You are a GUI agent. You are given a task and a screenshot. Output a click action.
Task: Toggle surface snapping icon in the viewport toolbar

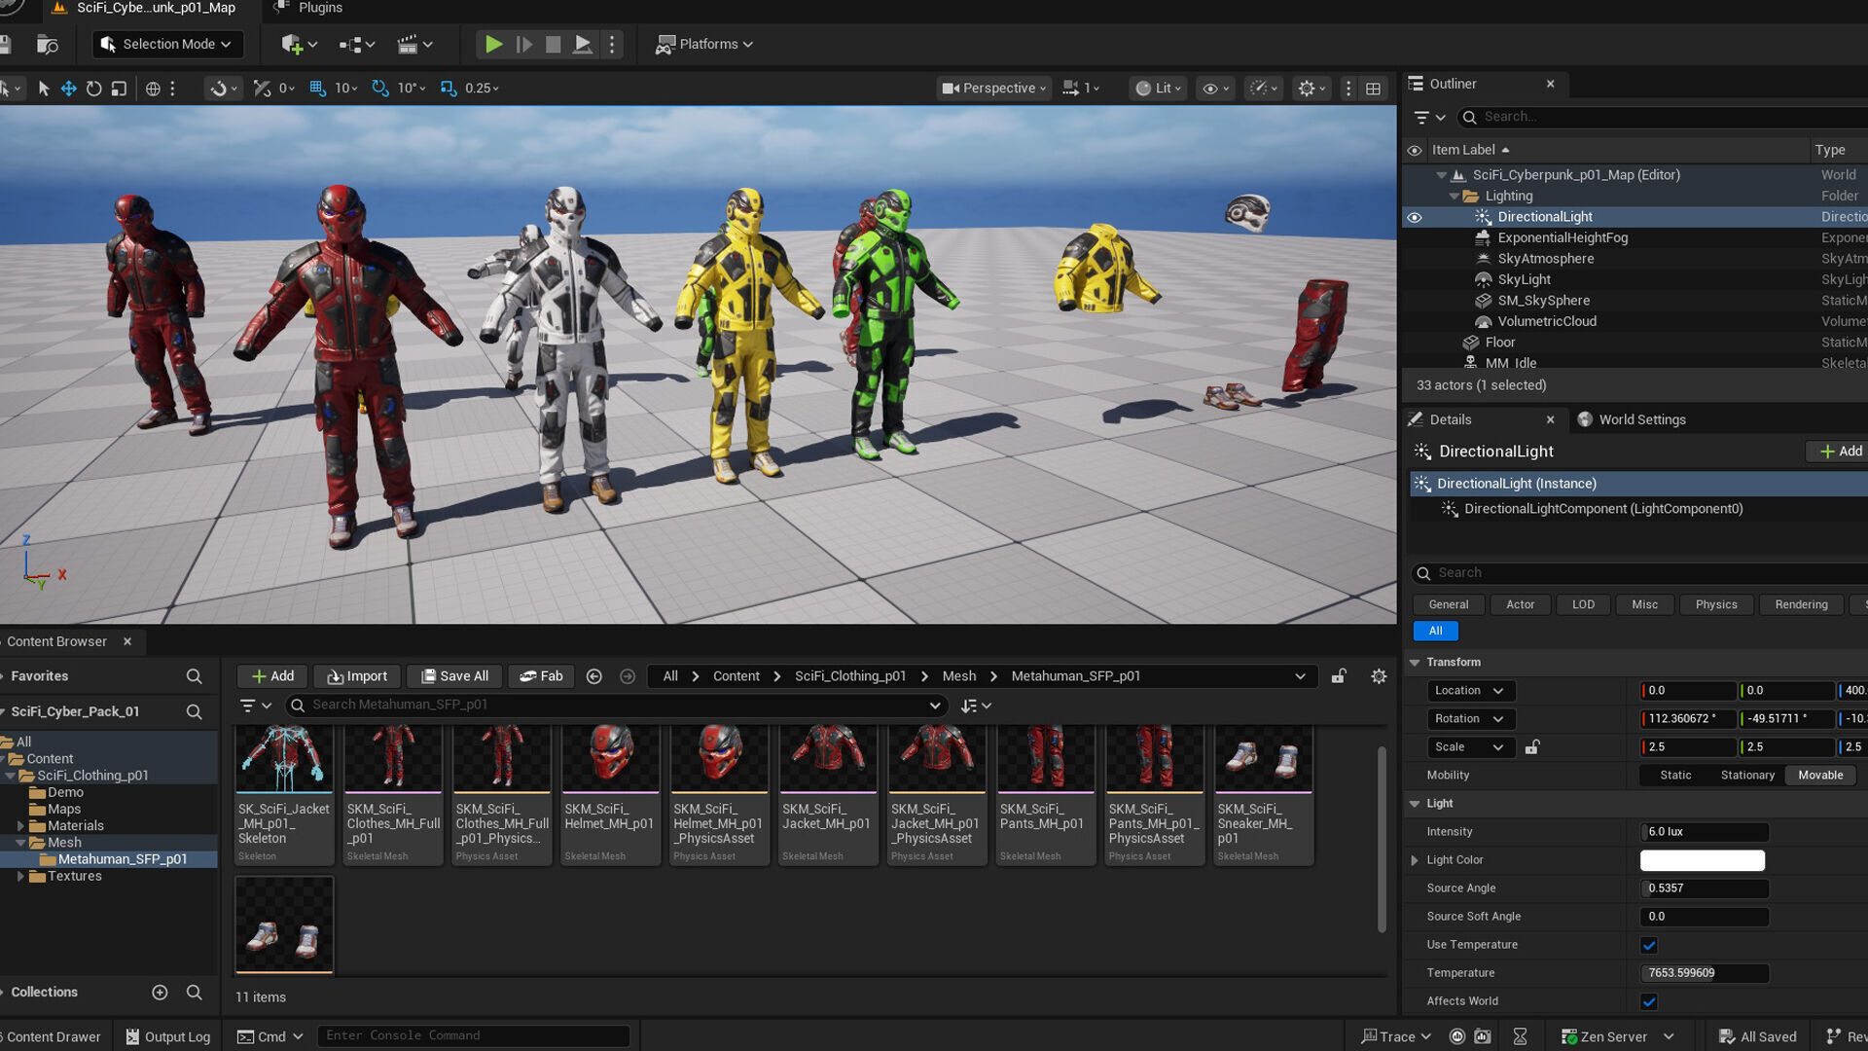click(262, 88)
